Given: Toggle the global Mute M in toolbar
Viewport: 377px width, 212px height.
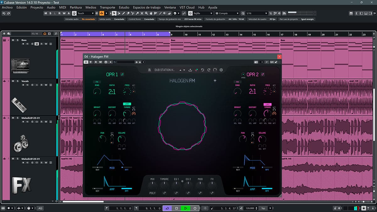Looking at the screenshot, I should click(46, 13).
